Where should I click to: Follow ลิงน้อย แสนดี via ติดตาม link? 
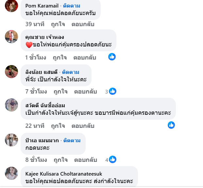71,72
